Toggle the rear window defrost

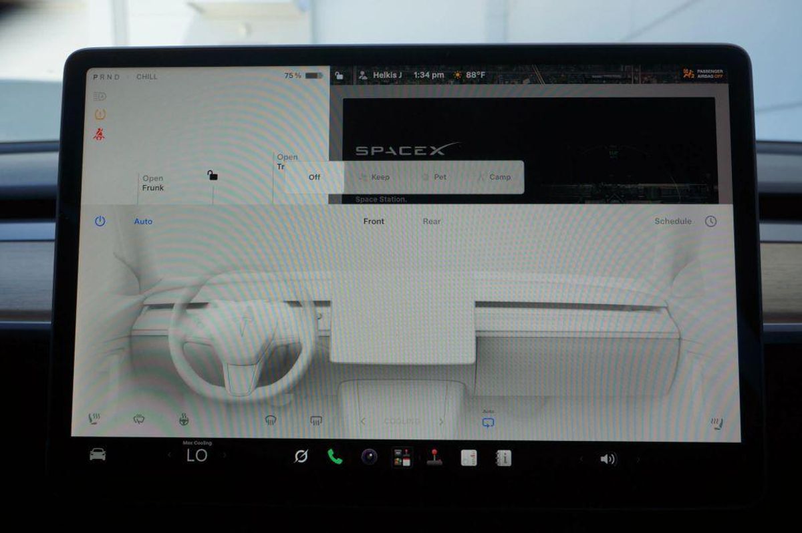316,421
